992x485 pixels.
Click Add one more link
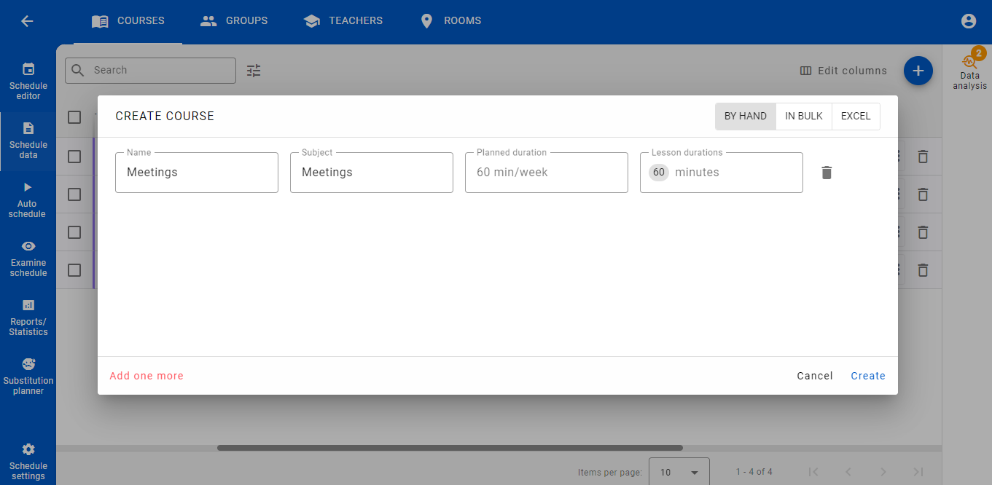click(x=147, y=376)
